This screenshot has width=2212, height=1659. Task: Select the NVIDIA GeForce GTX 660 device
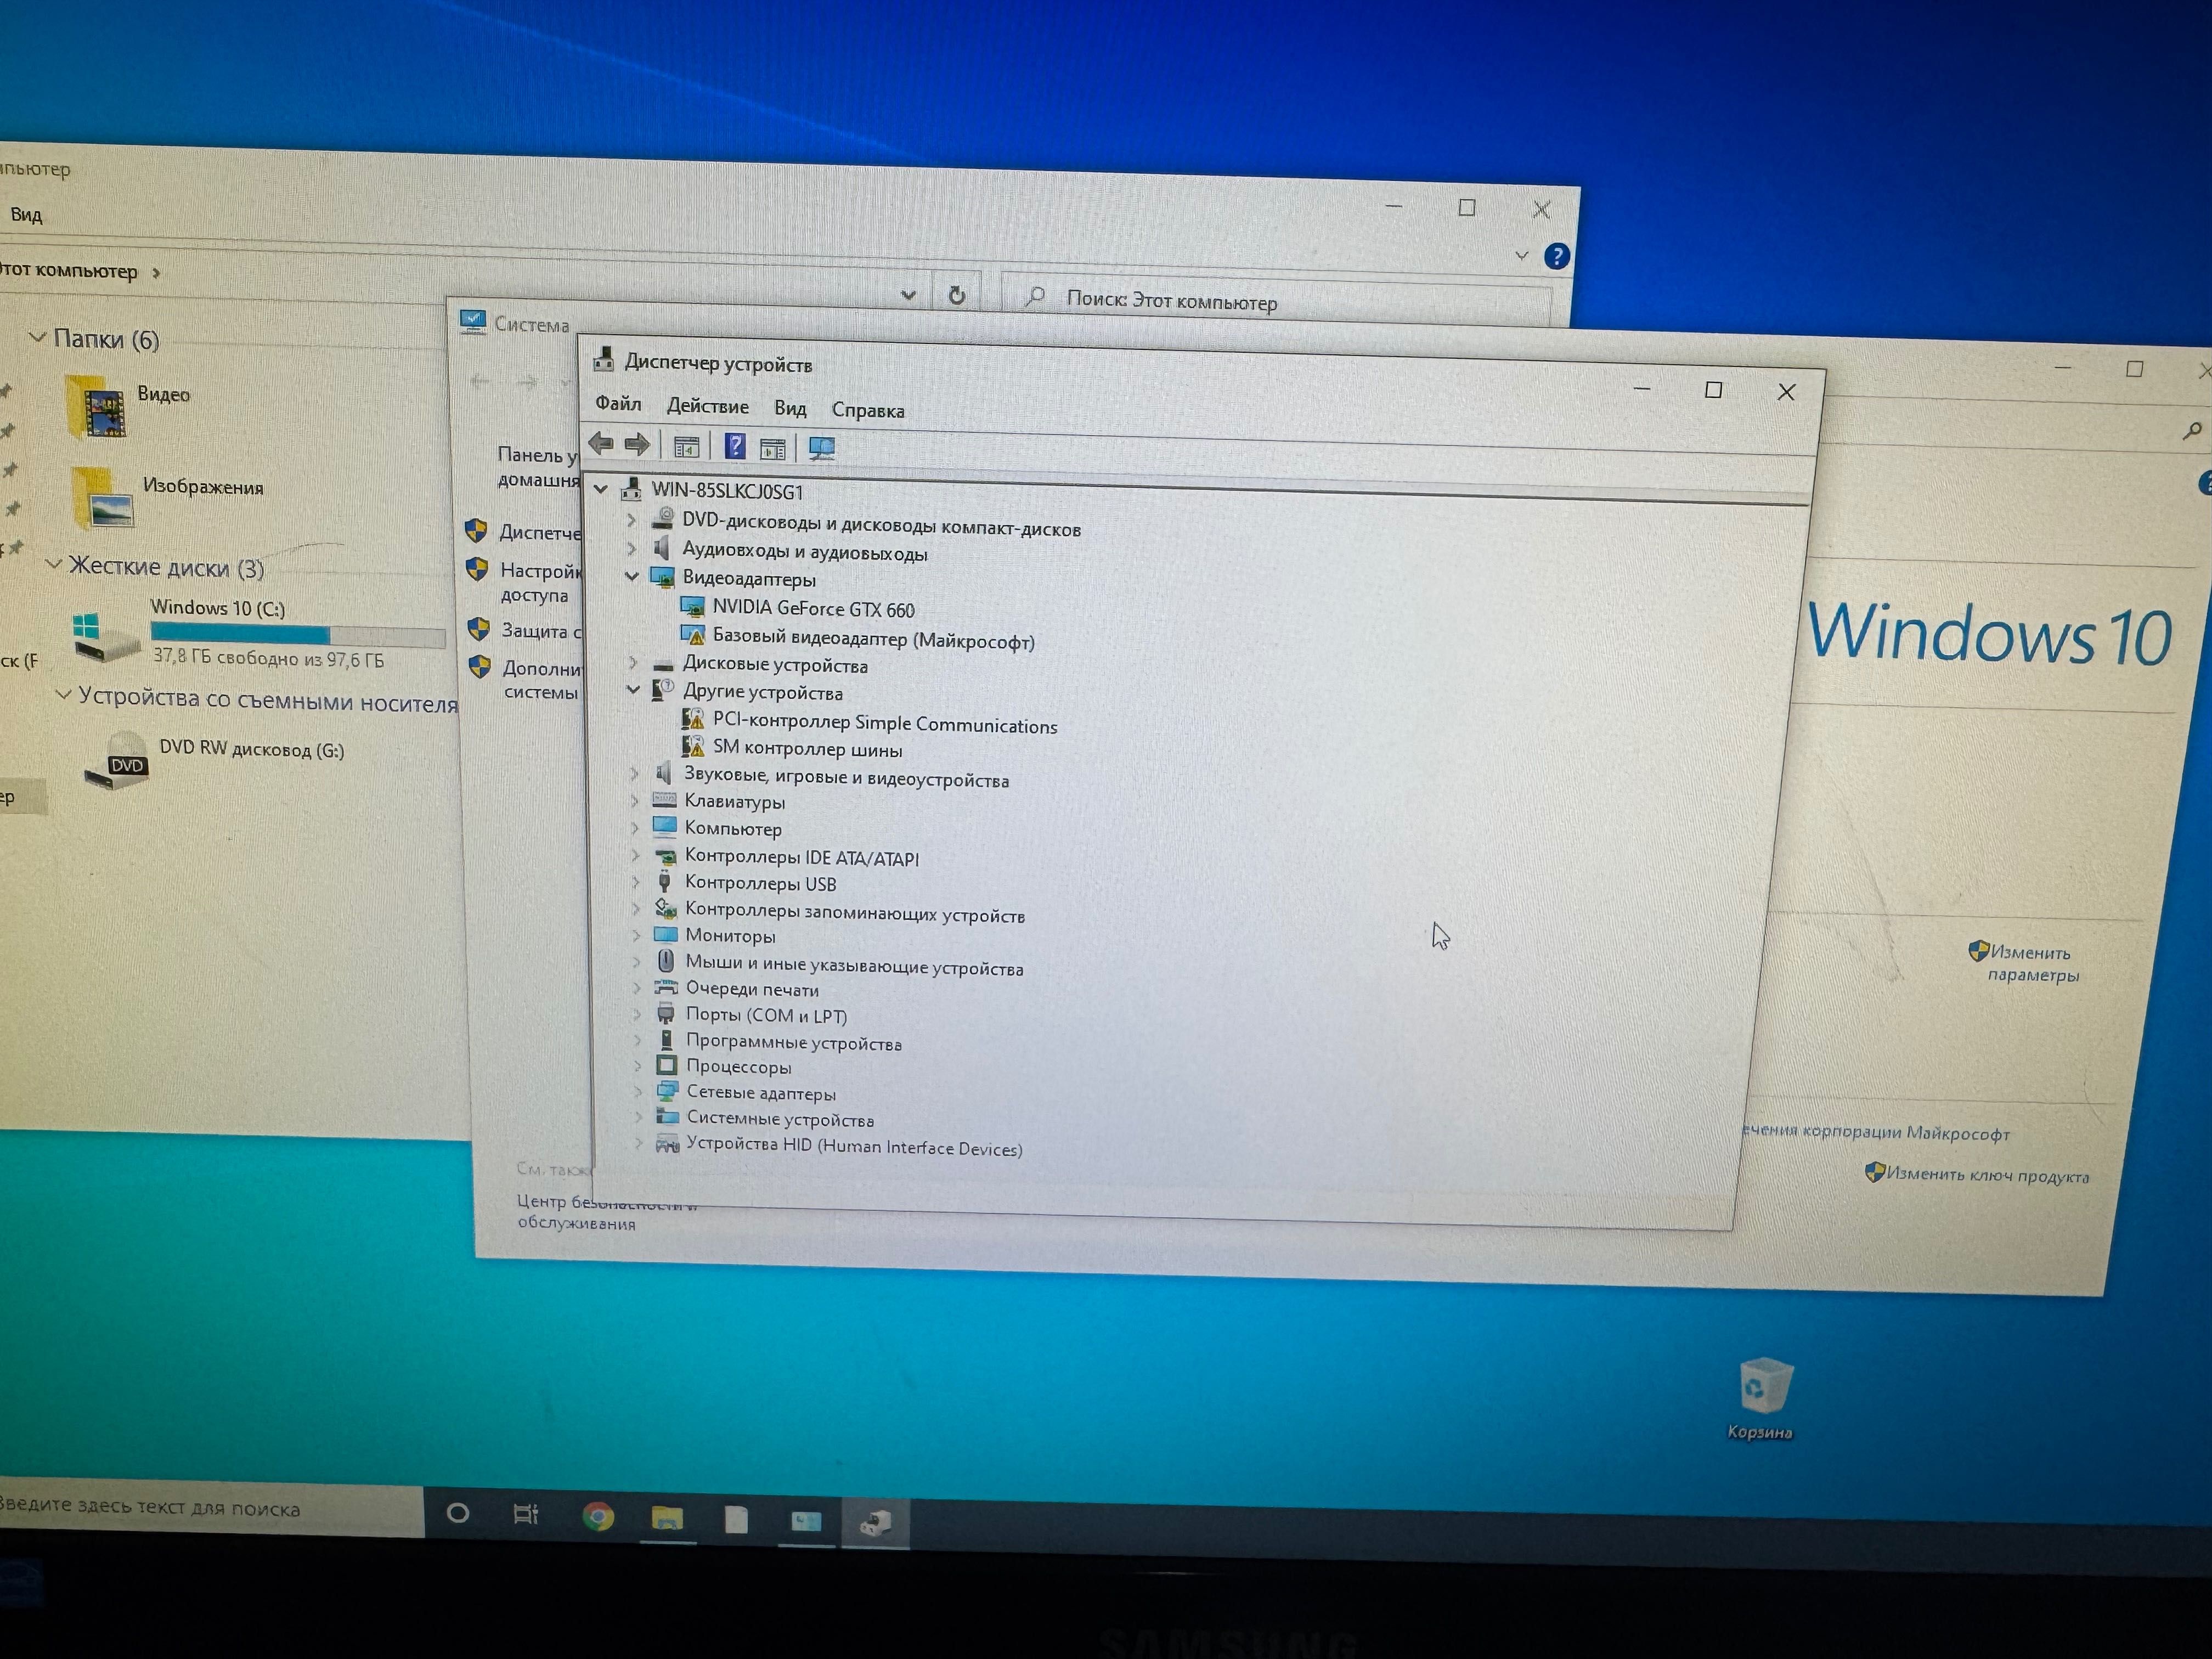(813, 609)
